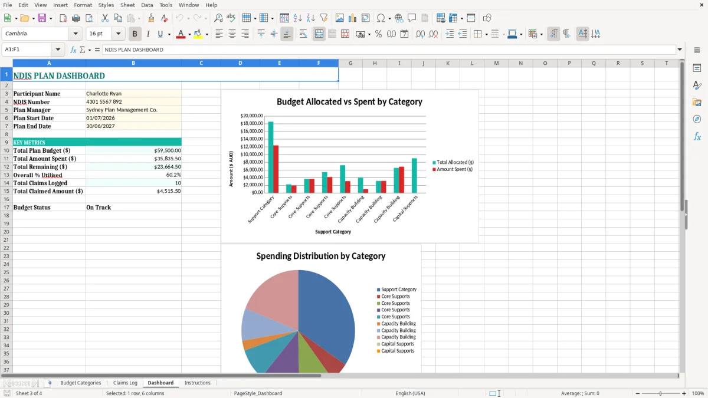Screen dimensions: 708x398
Task: Open the Sheet menu
Action: (x=127, y=5)
